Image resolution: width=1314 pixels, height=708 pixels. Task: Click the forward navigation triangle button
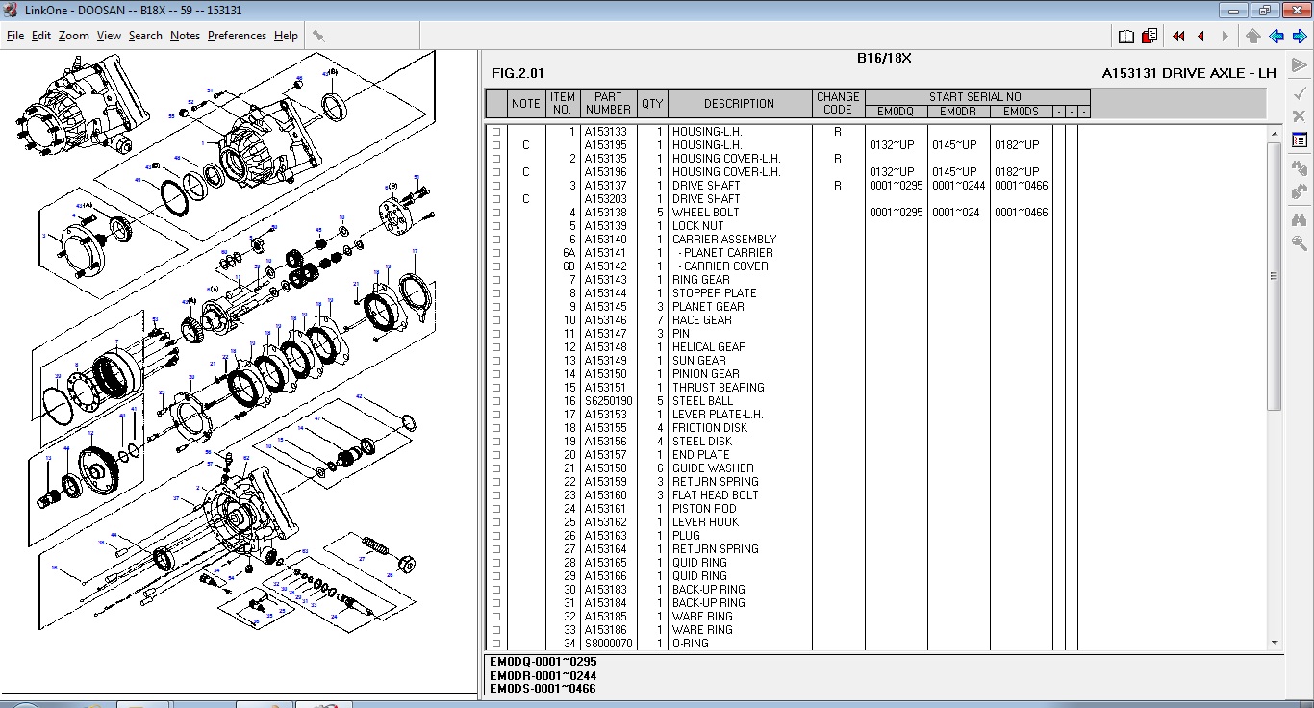pos(1224,36)
